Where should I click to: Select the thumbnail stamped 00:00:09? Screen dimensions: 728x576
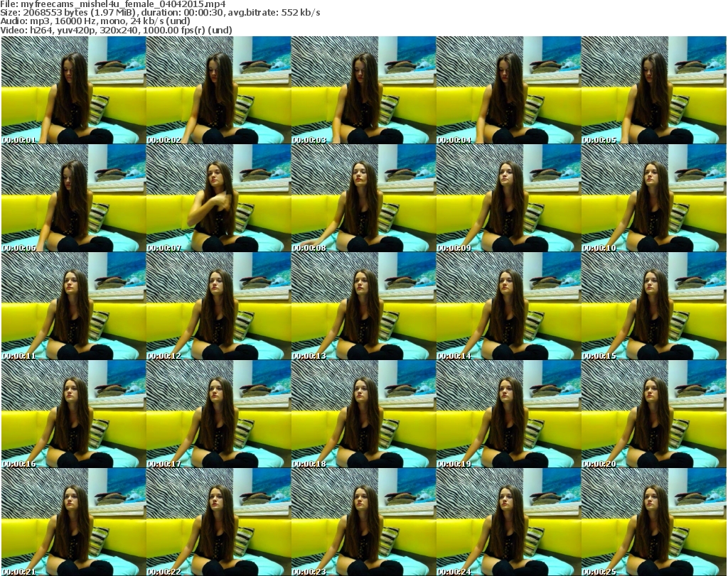[508, 198]
